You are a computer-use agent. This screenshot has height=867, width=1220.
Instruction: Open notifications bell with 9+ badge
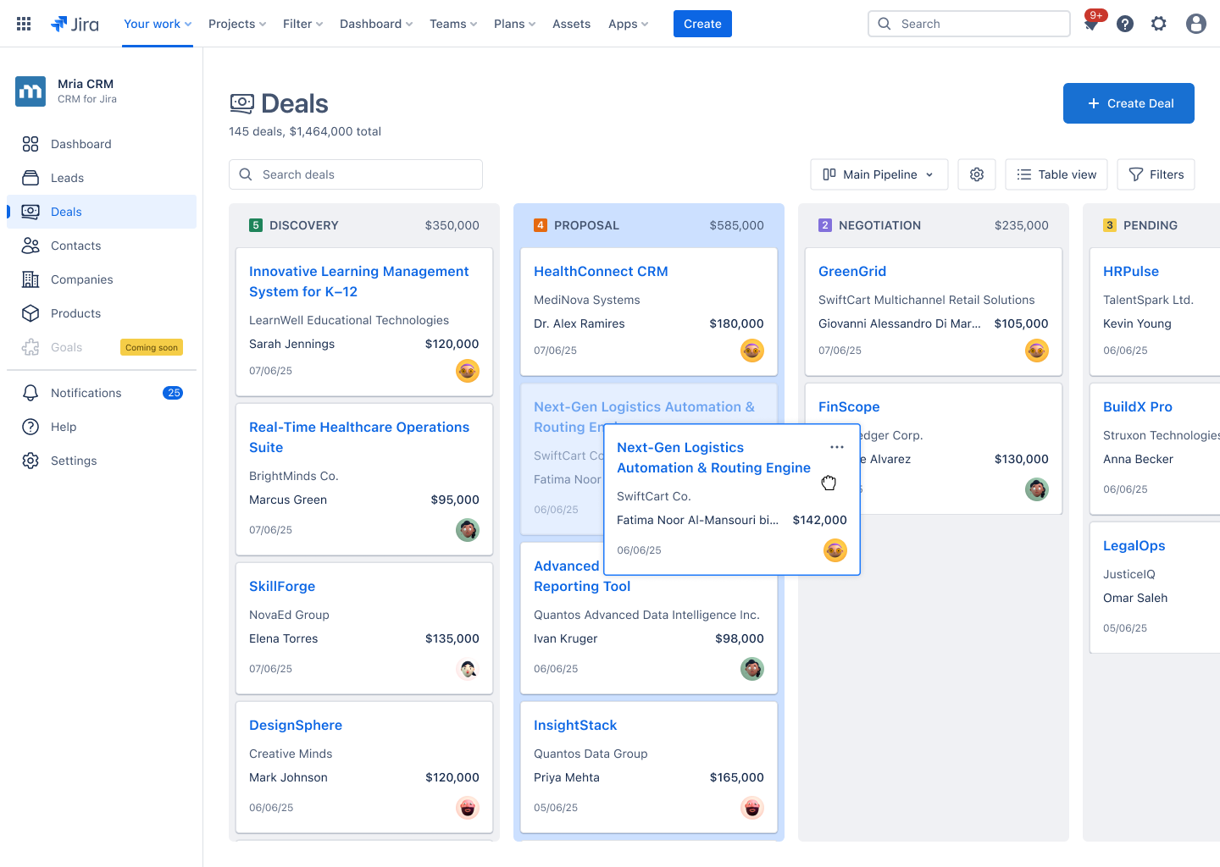click(1092, 23)
